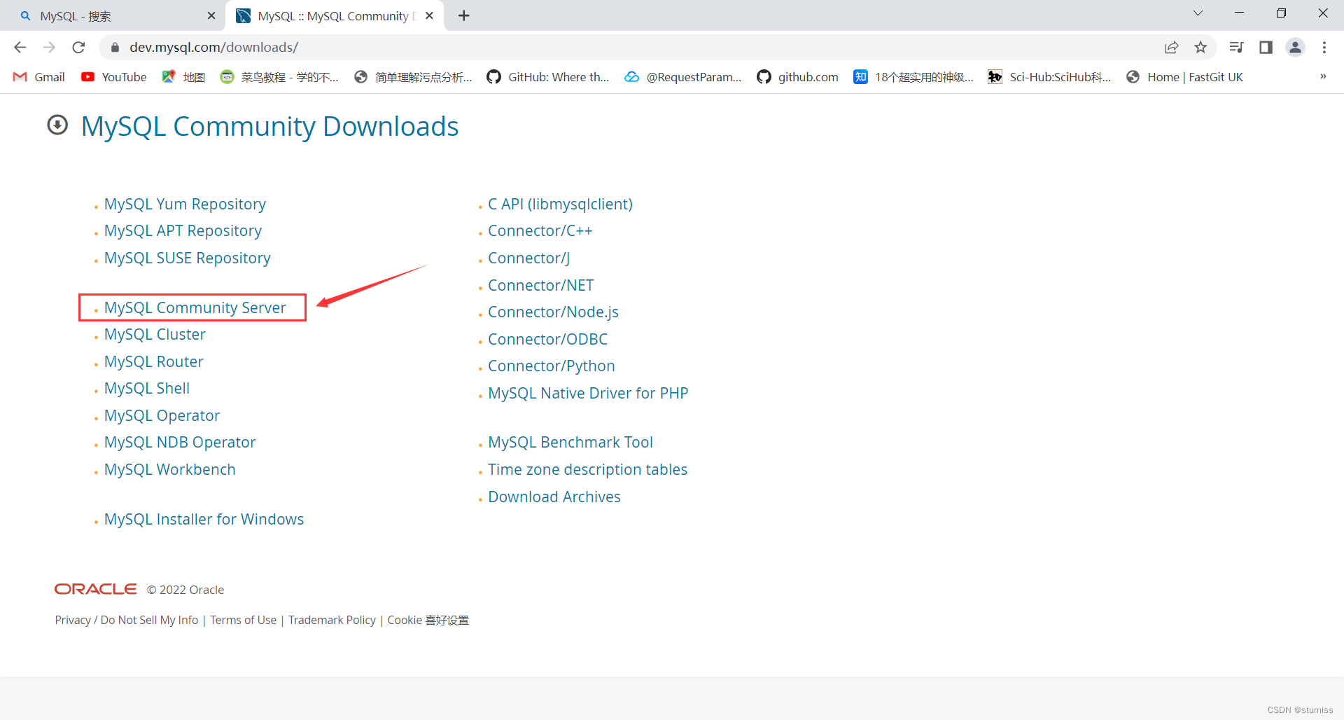Open the Connector/NET link

pyautogui.click(x=540, y=285)
